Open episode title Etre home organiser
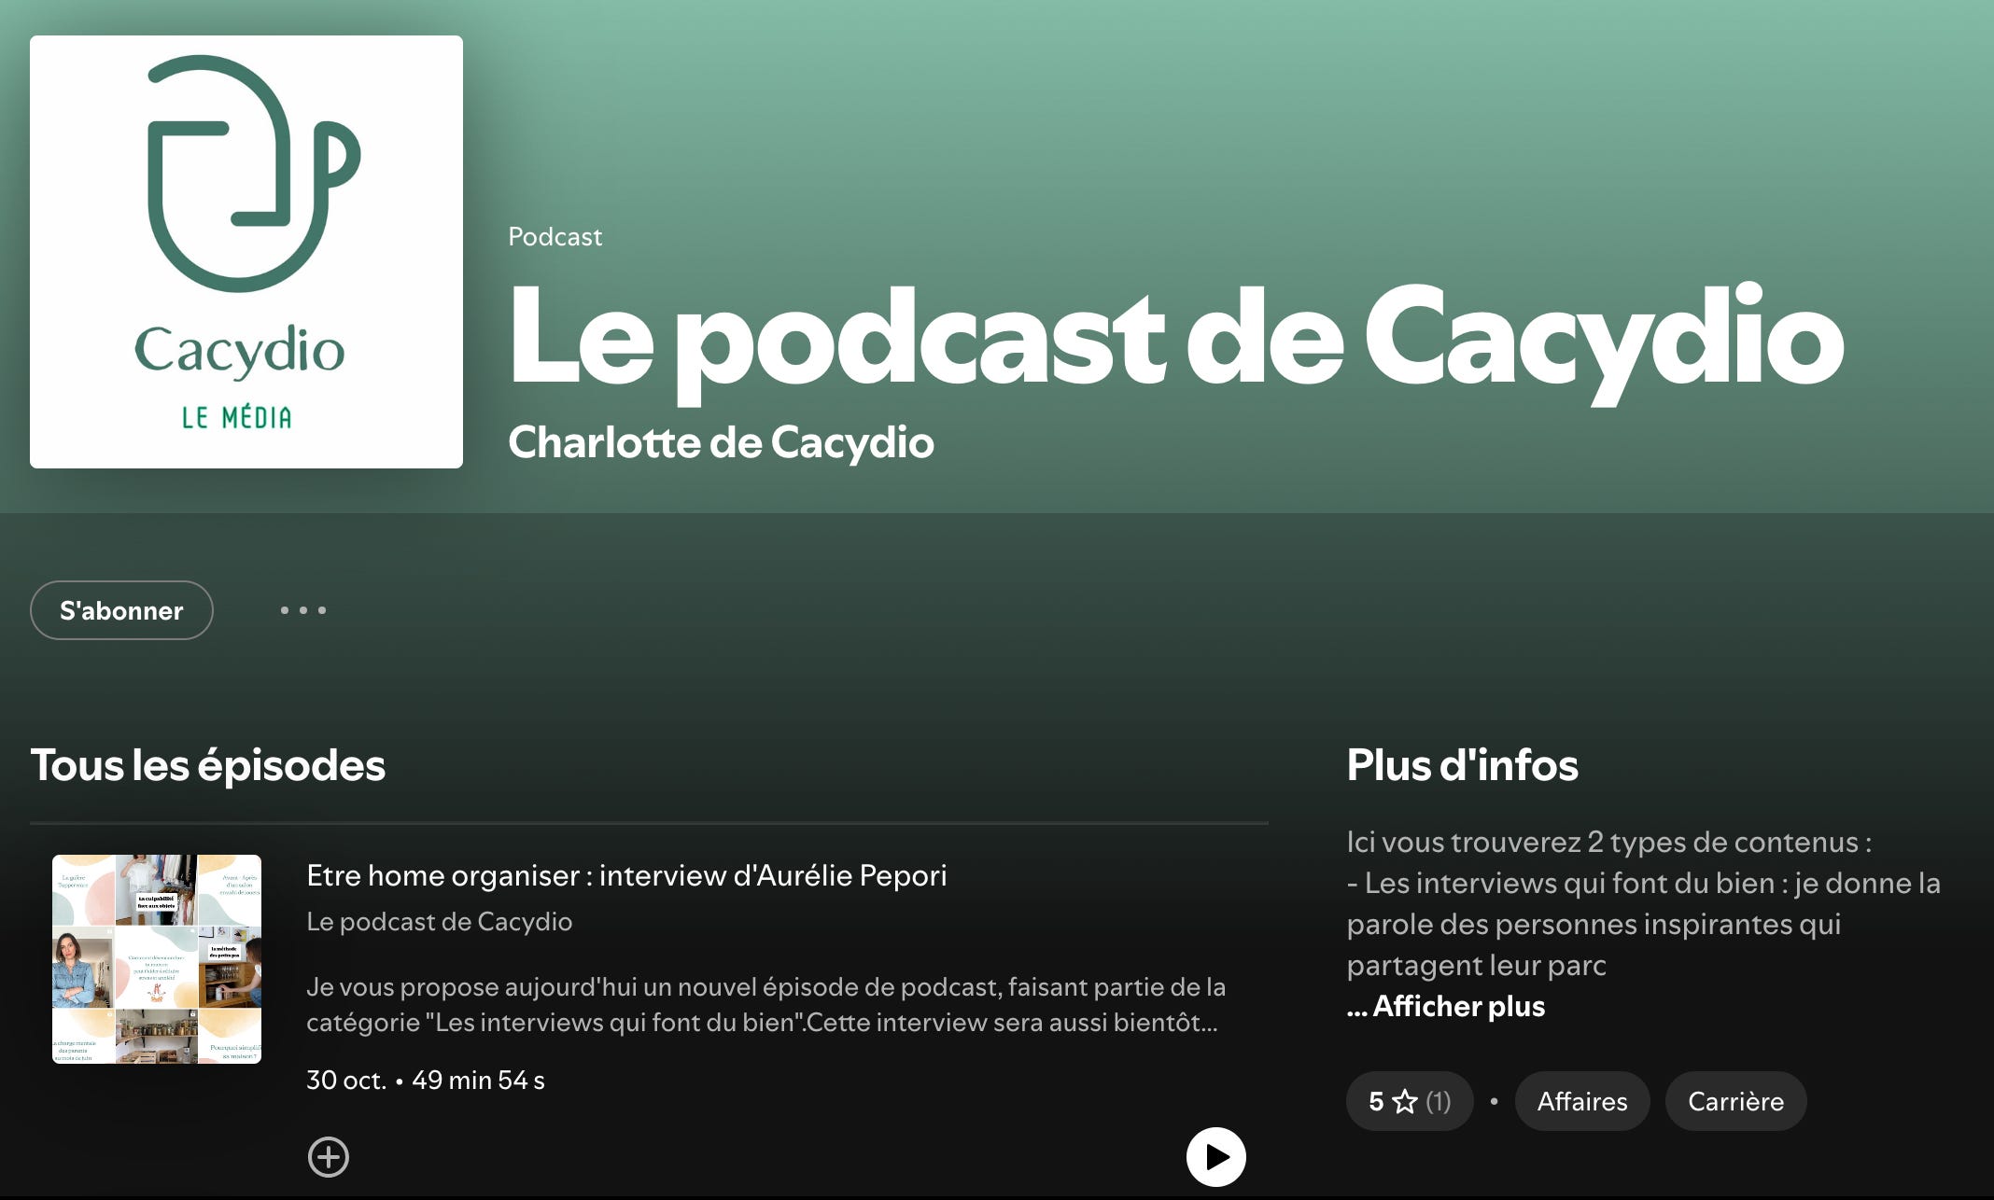This screenshot has width=1994, height=1200. (626, 875)
